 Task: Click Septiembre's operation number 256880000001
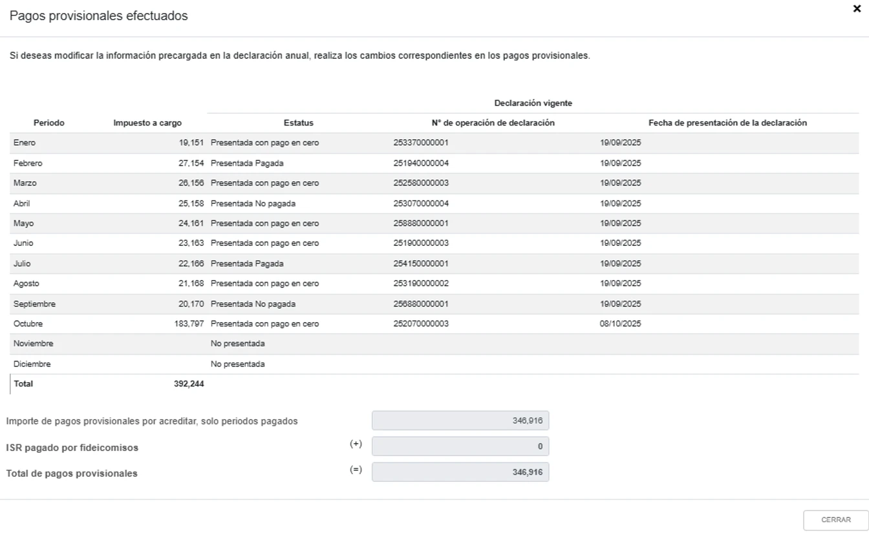421,304
